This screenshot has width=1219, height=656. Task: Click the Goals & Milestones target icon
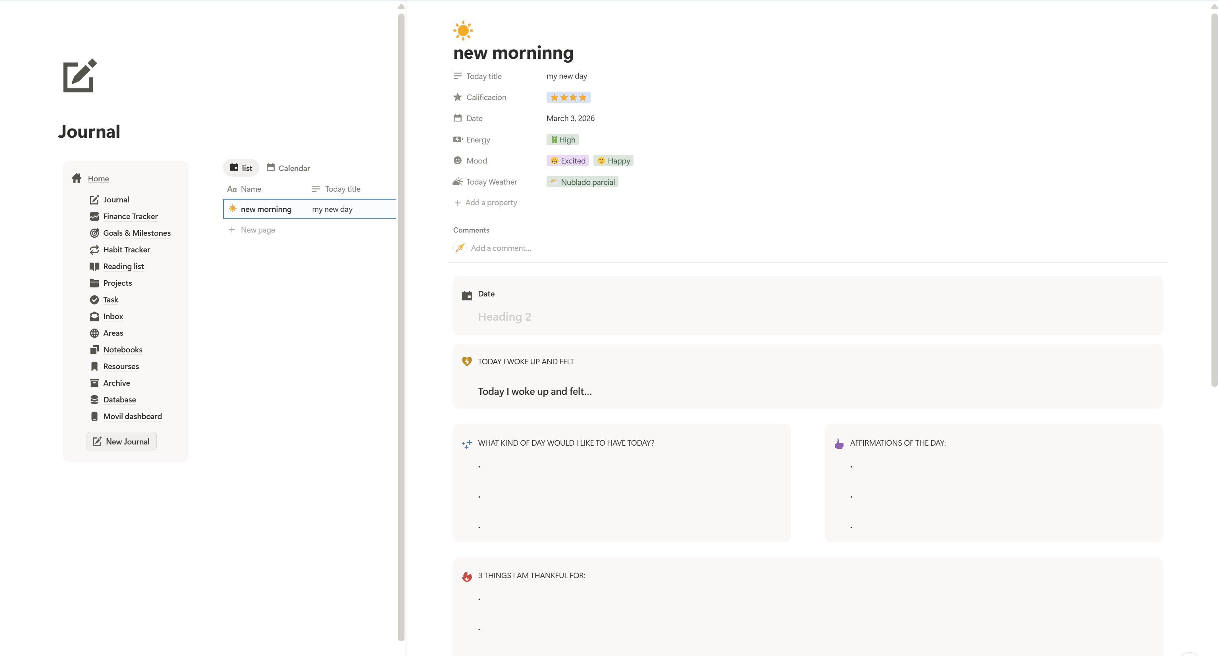tap(94, 233)
